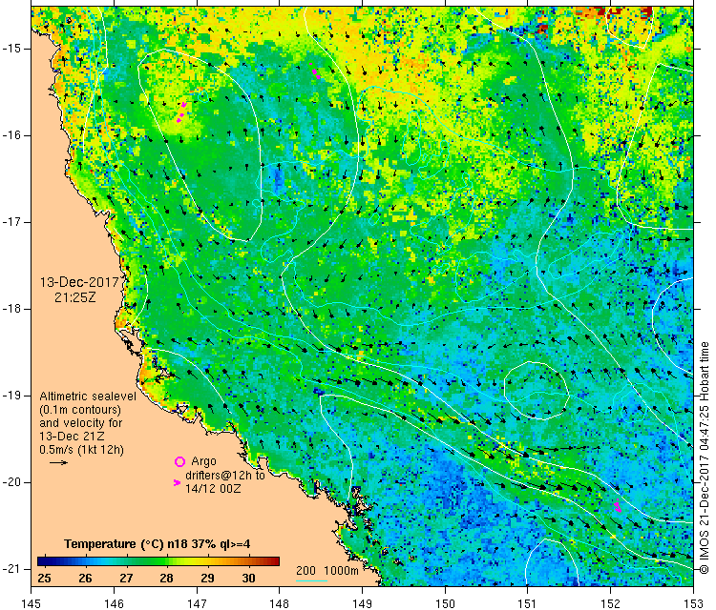Click the longitude label 148
The width and height of the screenshot is (716, 610).
click(280, 603)
